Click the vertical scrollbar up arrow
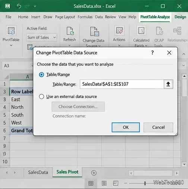This screenshot has width=188, height=189. [184, 76]
